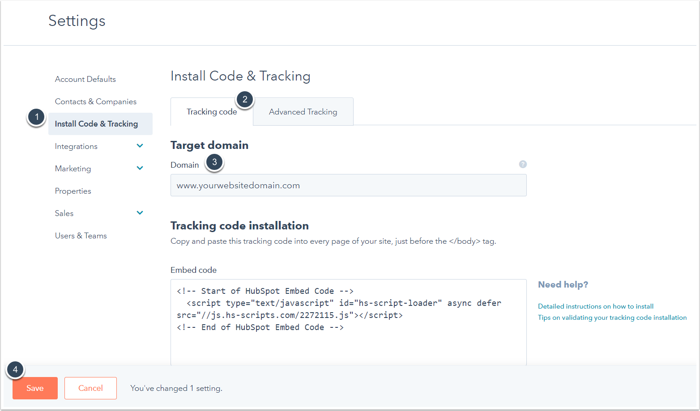Open Contacts & Companies settings
This screenshot has height=411, width=700.
95,102
